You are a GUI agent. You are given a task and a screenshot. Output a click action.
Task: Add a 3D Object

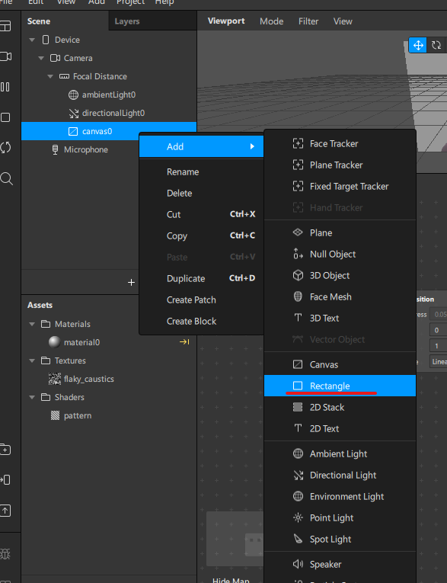click(x=340, y=276)
